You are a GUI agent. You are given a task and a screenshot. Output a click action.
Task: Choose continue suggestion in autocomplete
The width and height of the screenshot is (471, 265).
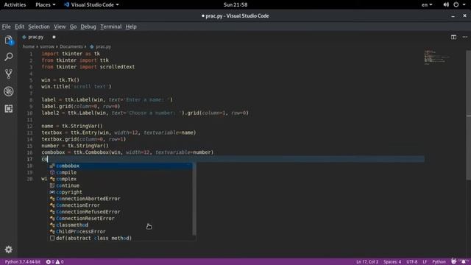click(x=121, y=185)
